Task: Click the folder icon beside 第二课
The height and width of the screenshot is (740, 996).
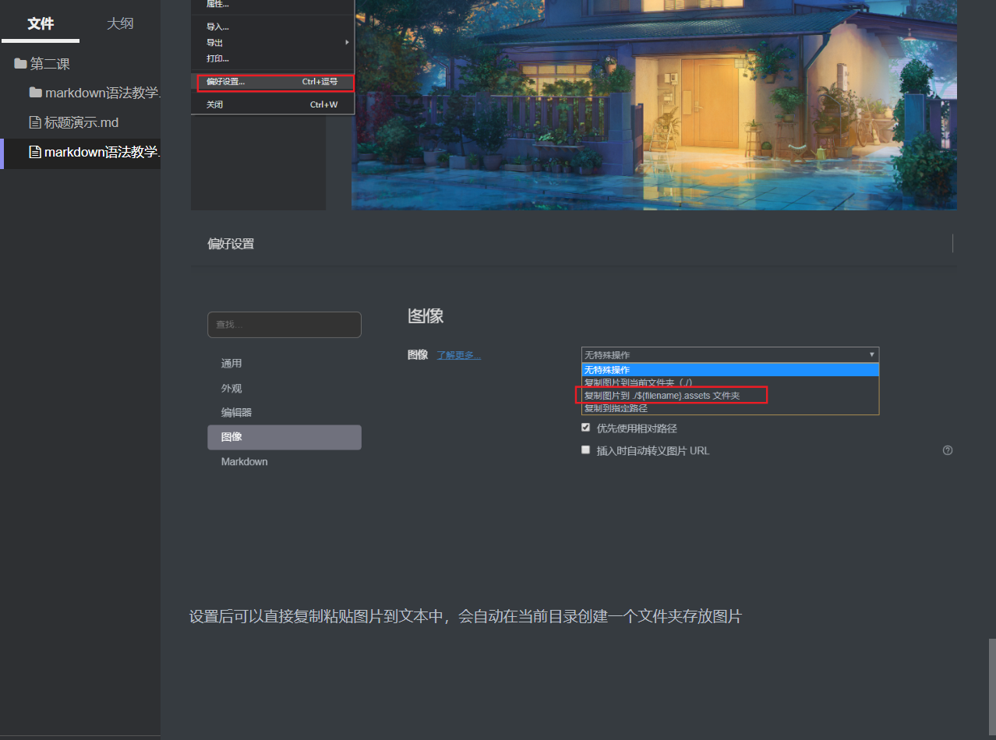Action: pos(20,64)
